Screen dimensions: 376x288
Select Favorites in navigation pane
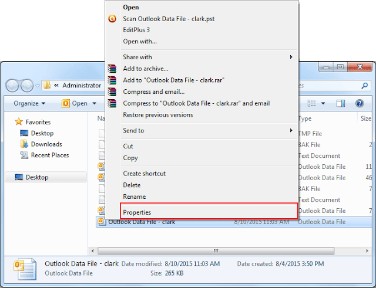coord(33,122)
